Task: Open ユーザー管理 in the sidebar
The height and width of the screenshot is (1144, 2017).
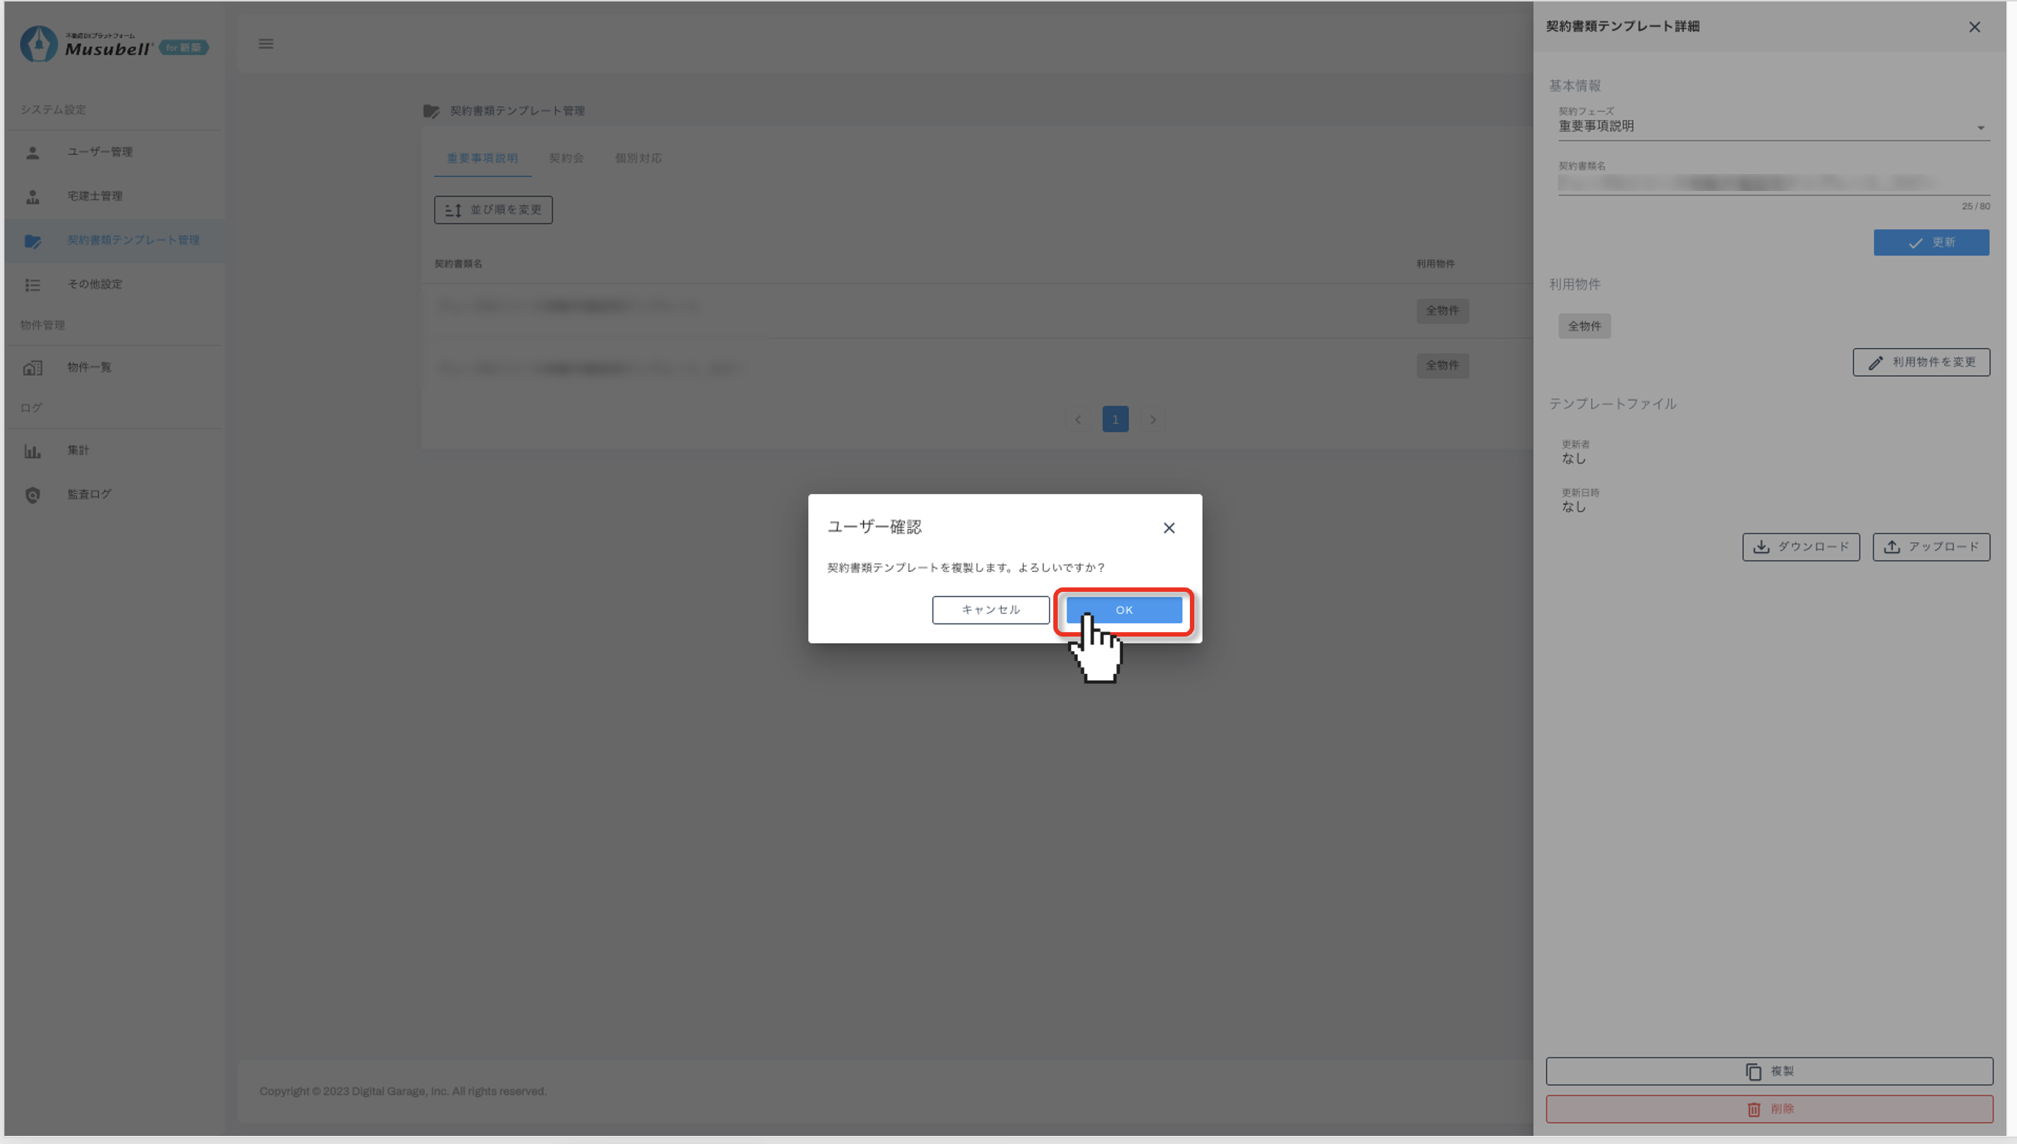Action: [99, 152]
